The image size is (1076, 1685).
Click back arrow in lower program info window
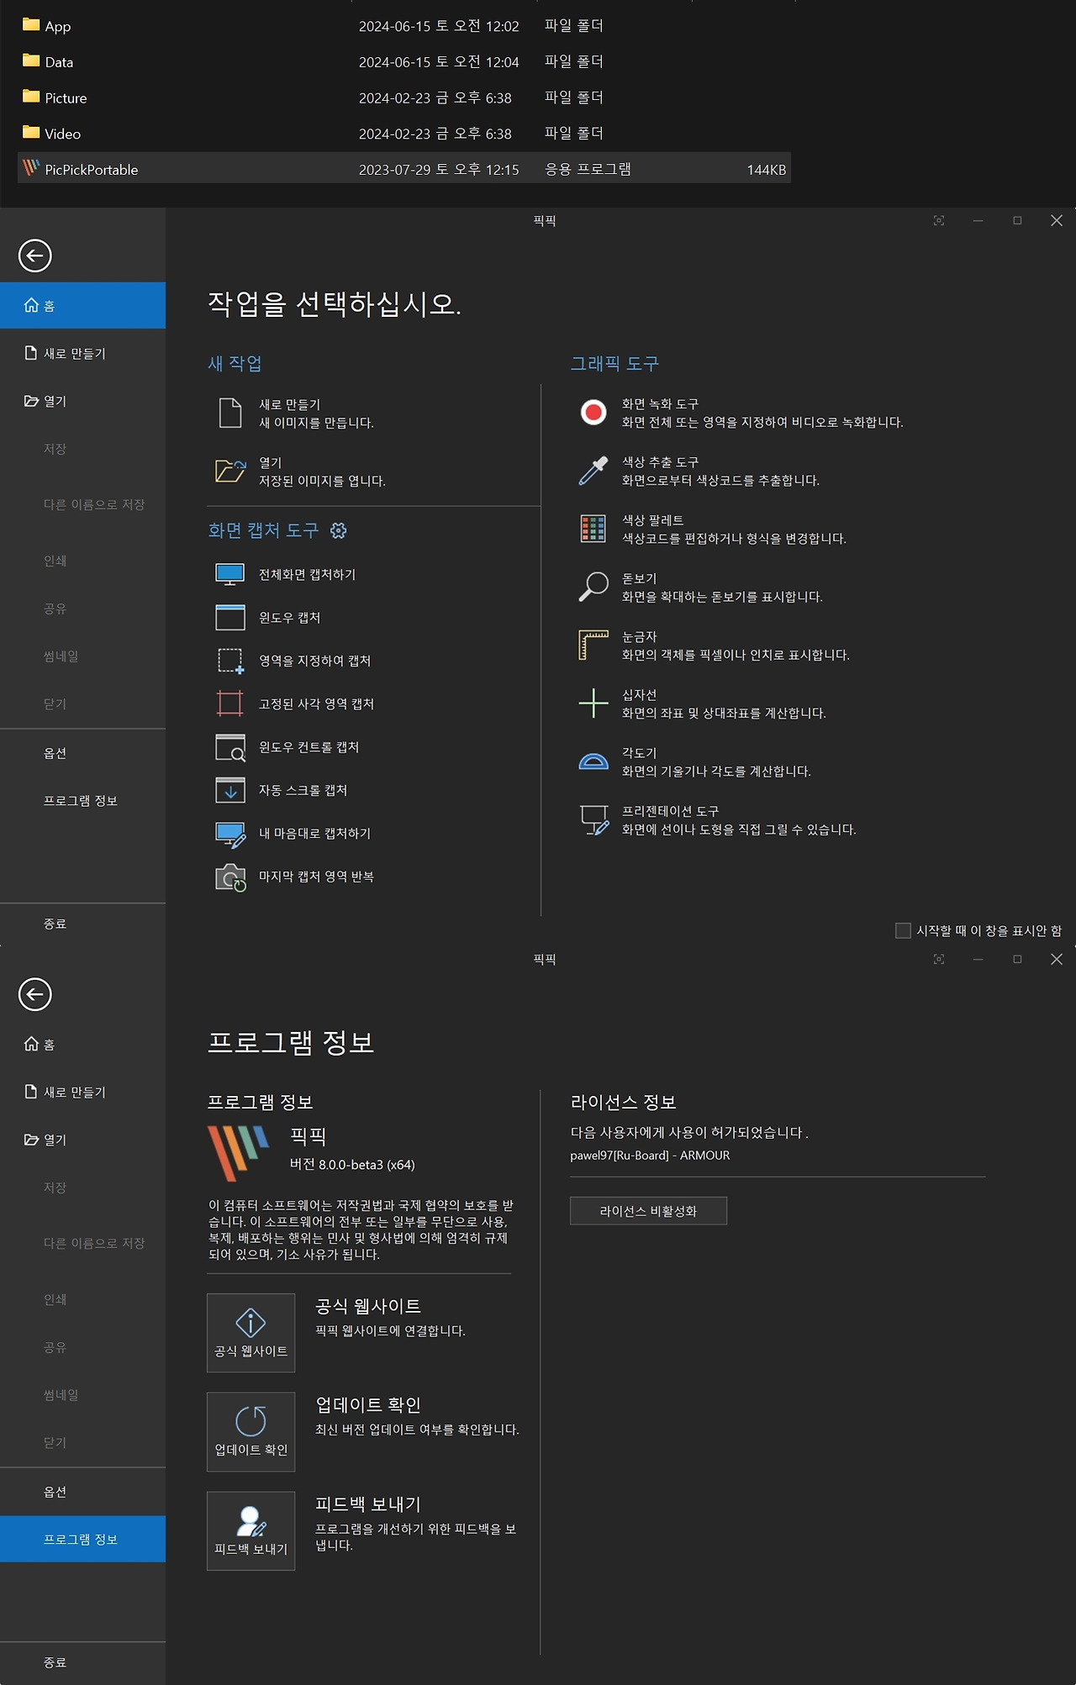[35, 994]
